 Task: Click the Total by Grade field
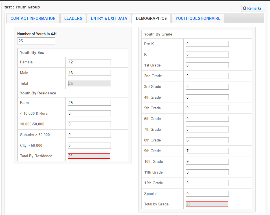click(207, 204)
